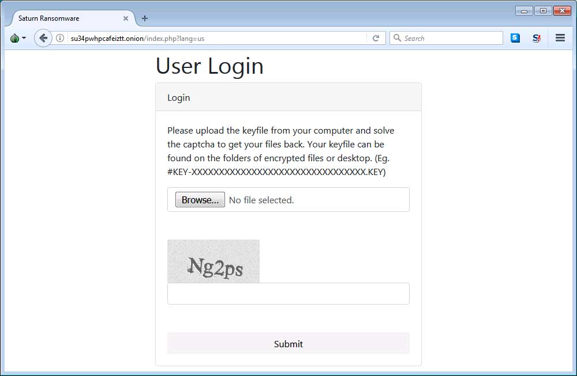Screen dimensions: 577x376
Task: Click the #KEY-XXXX example filename text
Action: pos(276,172)
